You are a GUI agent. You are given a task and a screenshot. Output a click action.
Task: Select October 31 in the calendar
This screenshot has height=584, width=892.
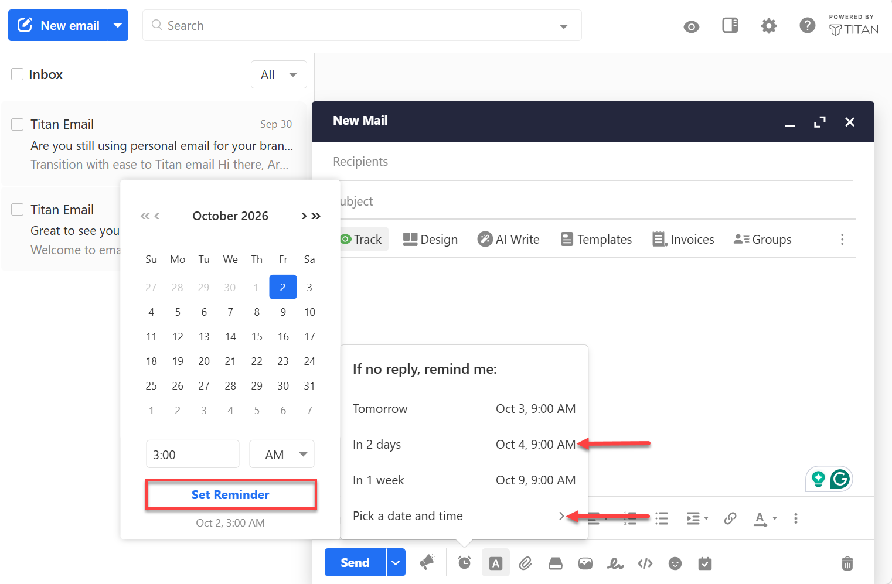(309, 386)
